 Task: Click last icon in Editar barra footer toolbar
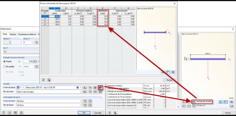pos(21,113)
